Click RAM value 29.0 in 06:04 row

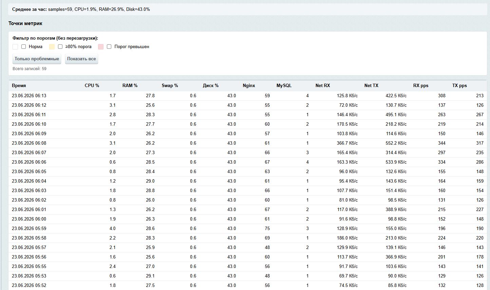(150, 181)
